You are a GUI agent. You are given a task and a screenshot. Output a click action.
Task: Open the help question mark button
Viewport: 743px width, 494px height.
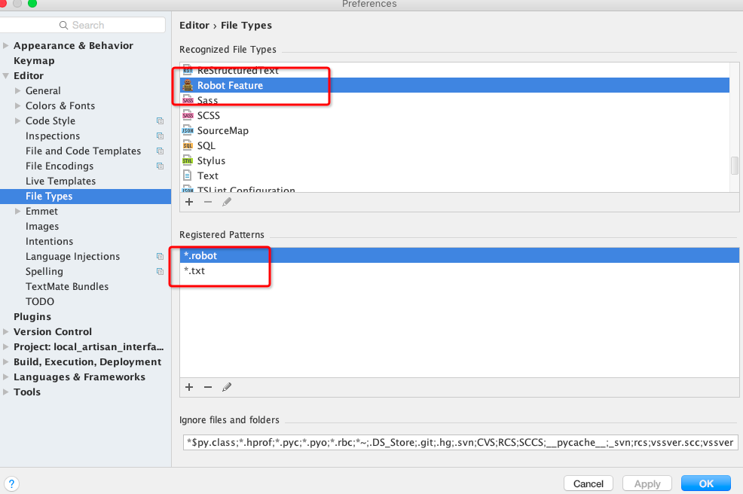click(x=11, y=483)
